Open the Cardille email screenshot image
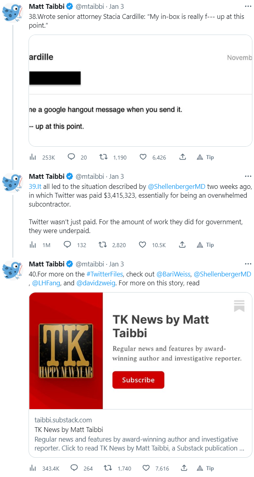Screen dimensions: 254x477 [140, 90]
